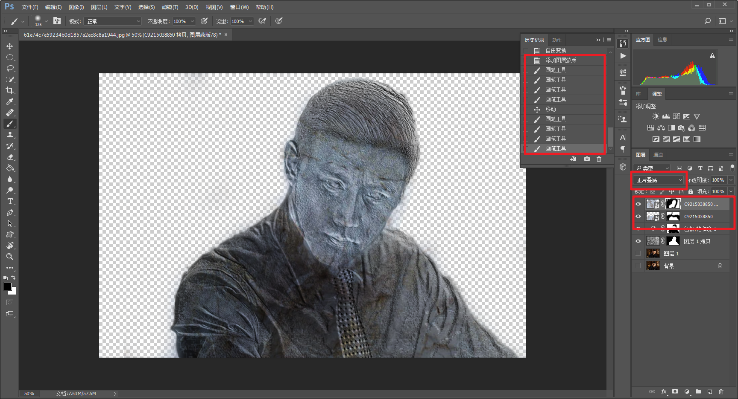Add layer mask button at panel bottom
This screenshot has height=399, width=738.
pos(675,391)
